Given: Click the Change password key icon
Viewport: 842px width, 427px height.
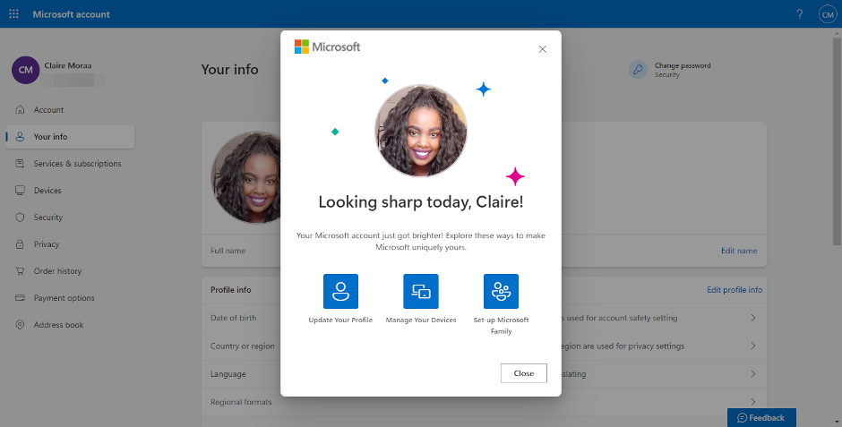Looking at the screenshot, I should pyautogui.click(x=638, y=70).
